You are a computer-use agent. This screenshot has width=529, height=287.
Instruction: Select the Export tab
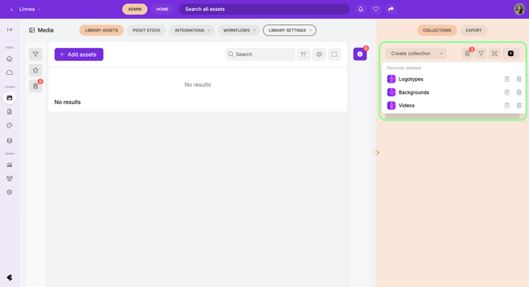click(474, 30)
